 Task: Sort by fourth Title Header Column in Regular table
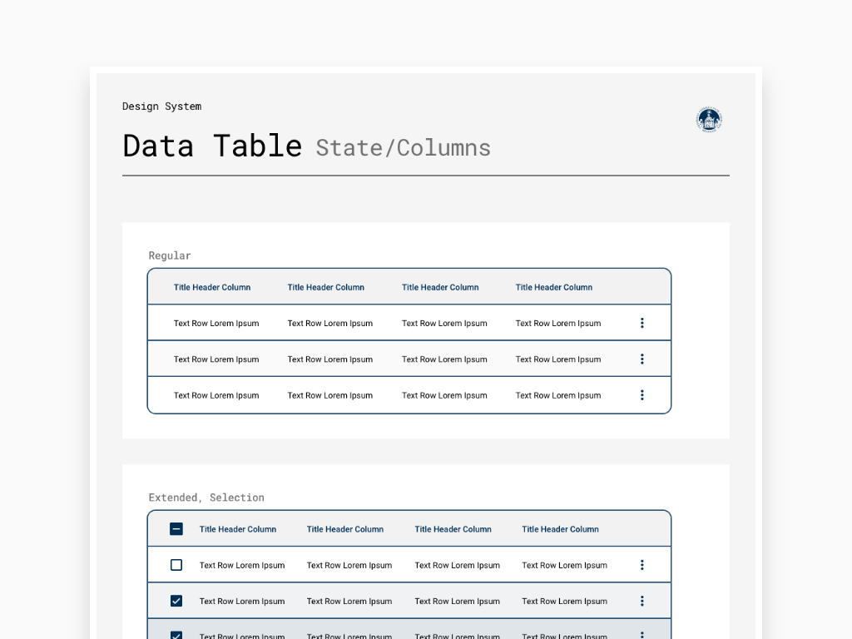point(553,287)
